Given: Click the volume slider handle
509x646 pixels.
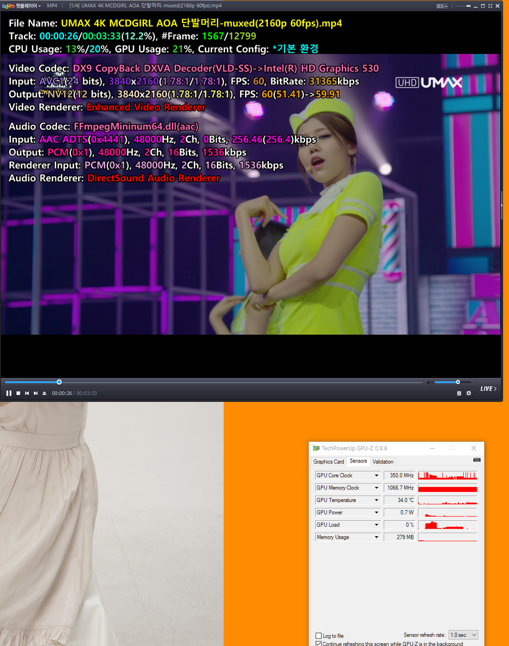Looking at the screenshot, I should [458, 382].
